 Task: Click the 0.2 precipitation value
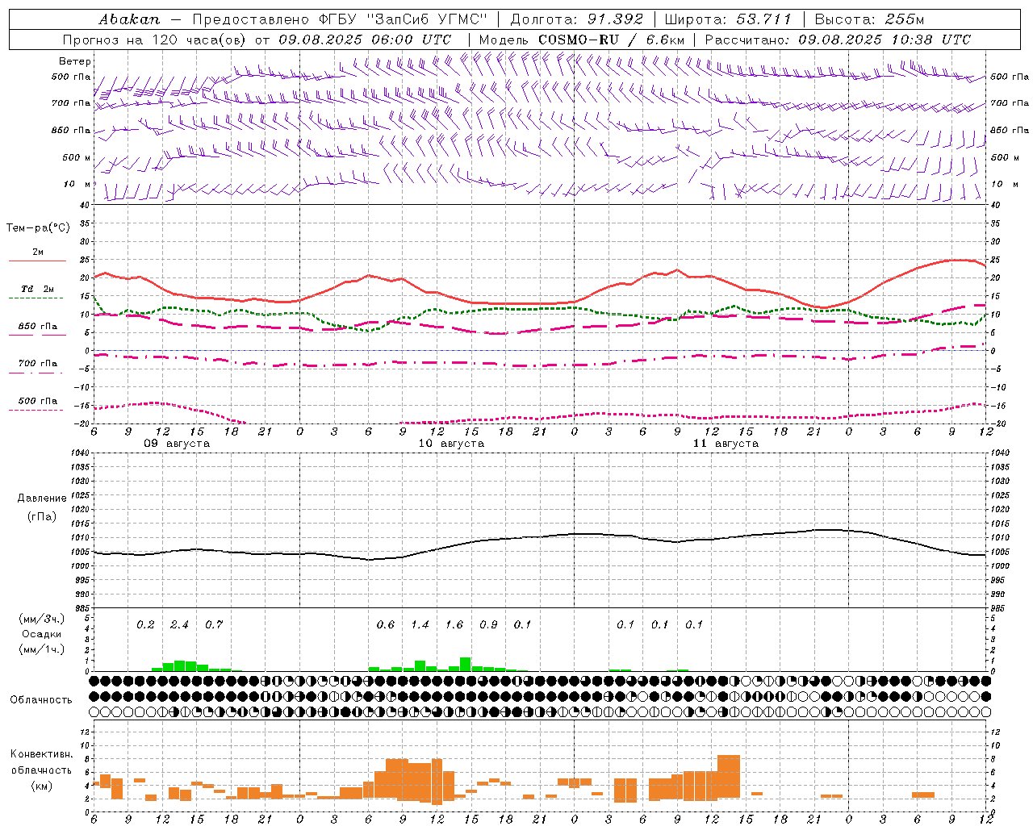[145, 624]
